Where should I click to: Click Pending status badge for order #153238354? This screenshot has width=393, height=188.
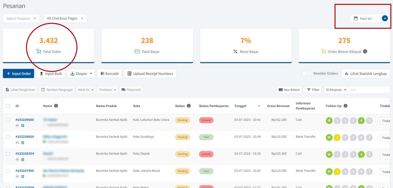click(x=182, y=154)
